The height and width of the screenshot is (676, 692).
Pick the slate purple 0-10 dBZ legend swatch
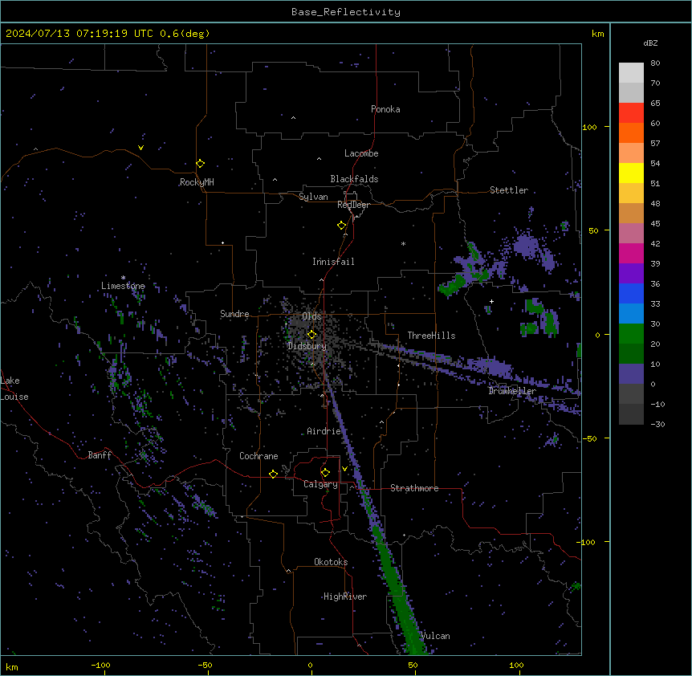[x=631, y=374]
